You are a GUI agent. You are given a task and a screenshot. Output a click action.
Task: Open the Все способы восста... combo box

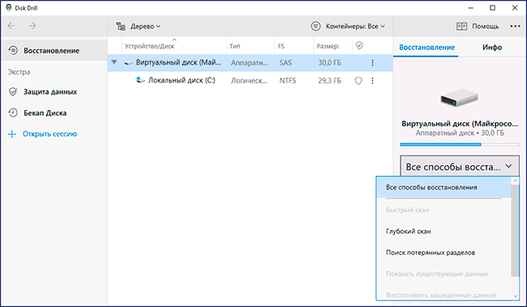tap(460, 166)
